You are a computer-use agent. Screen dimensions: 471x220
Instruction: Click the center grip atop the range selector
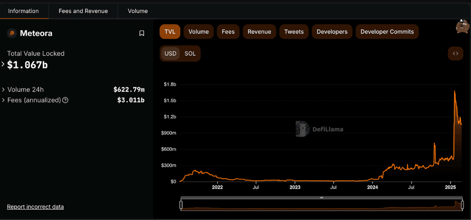[322, 198]
